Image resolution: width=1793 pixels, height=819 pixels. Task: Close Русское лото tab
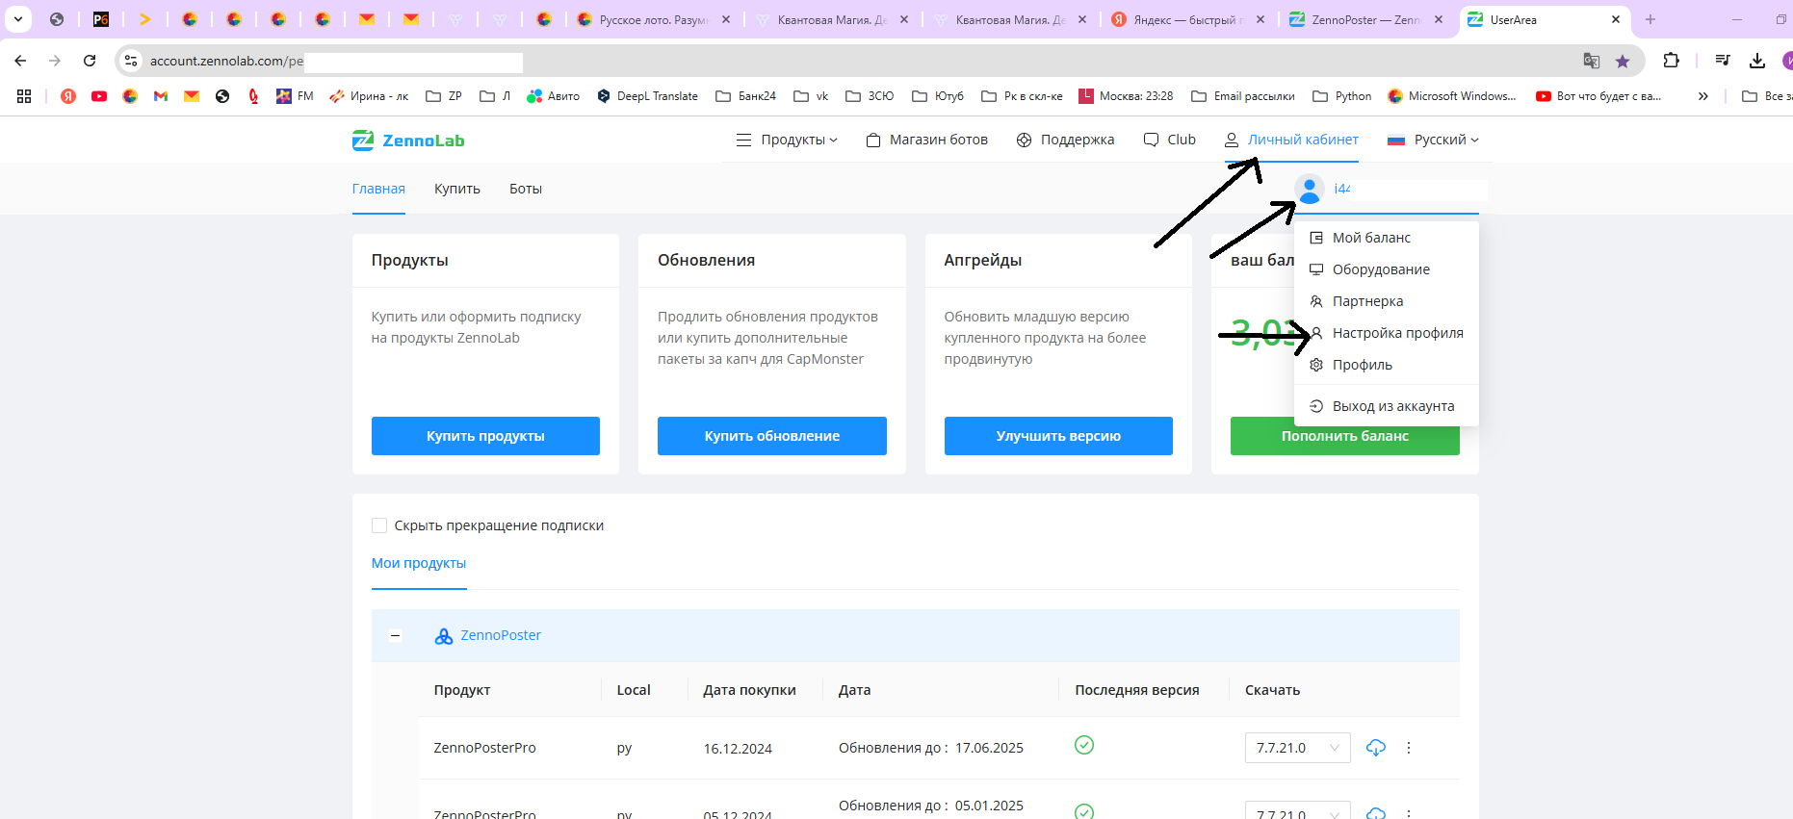726,19
